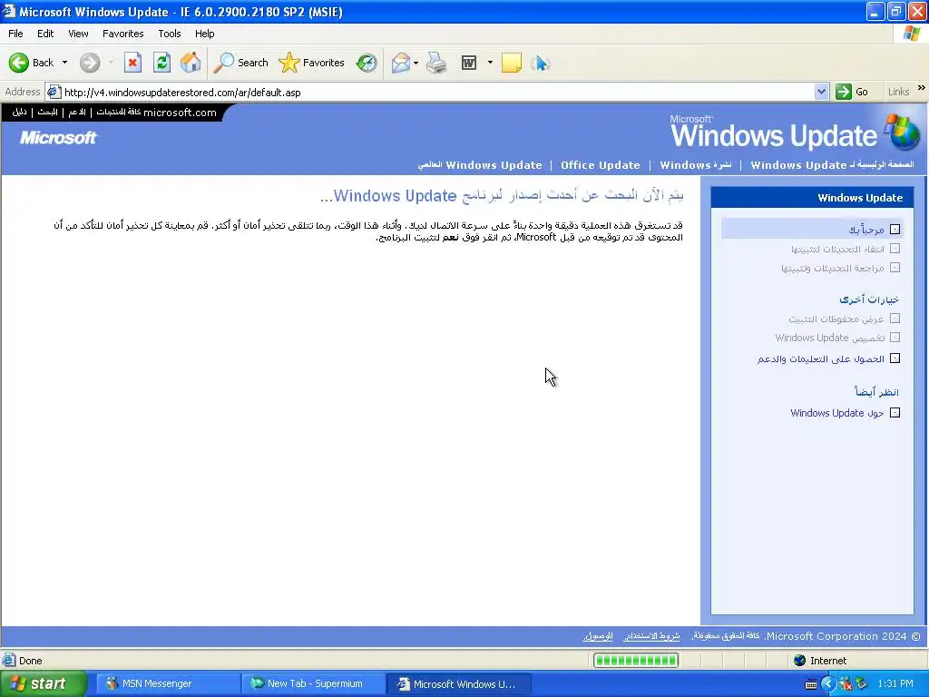Select the welcome item square in sidebar
The height and width of the screenshot is (697, 929).
tap(895, 230)
